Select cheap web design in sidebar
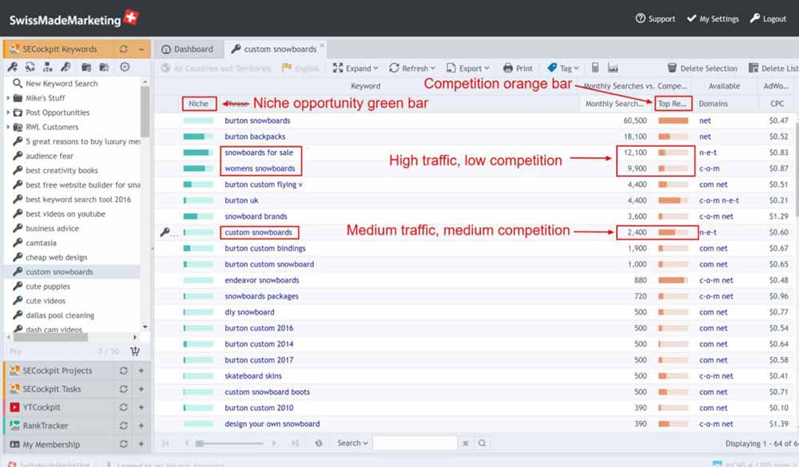 [56, 257]
